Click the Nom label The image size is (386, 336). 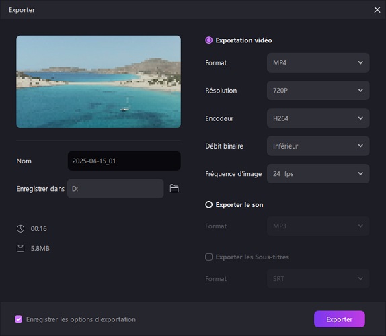(x=24, y=161)
